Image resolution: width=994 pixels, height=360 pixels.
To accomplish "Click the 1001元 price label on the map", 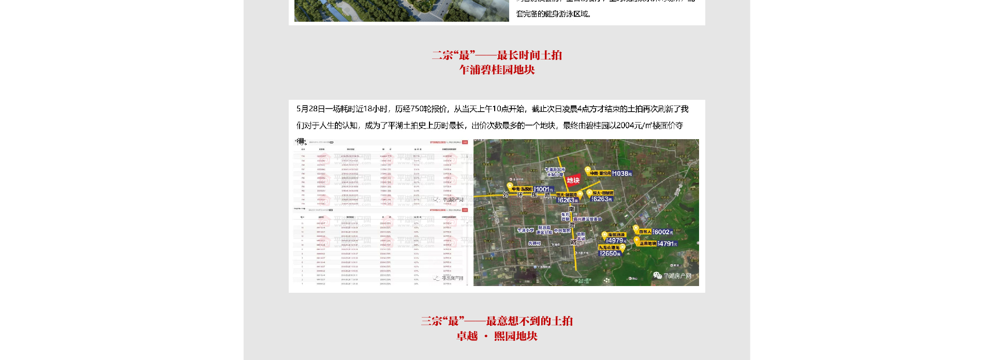I will (x=544, y=189).
